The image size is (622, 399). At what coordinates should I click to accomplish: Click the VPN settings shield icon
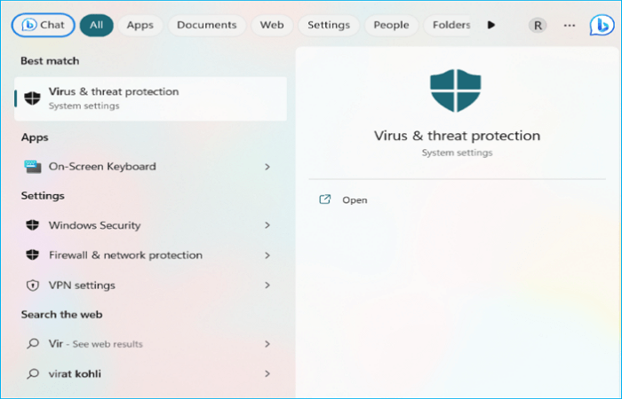(33, 286)
